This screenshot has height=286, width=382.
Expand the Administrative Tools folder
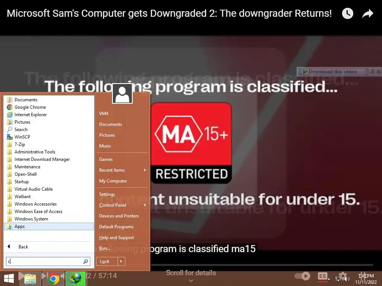point(49,152)
